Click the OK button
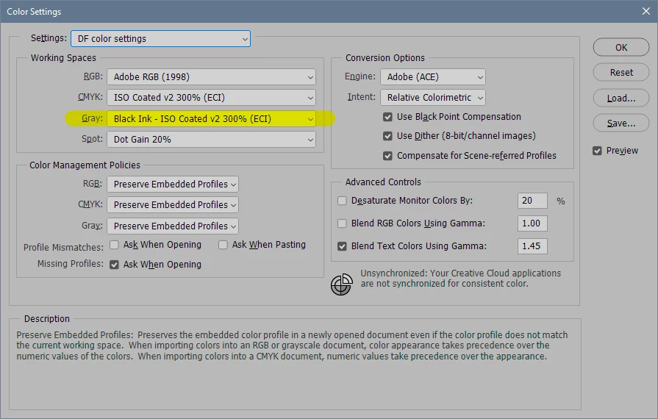 coord(621,47)
